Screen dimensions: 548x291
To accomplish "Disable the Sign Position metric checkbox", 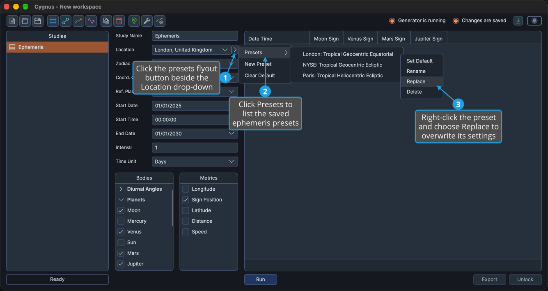I will (x=186, y=200).
